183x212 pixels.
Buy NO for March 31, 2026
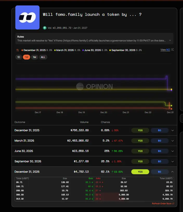160,141
